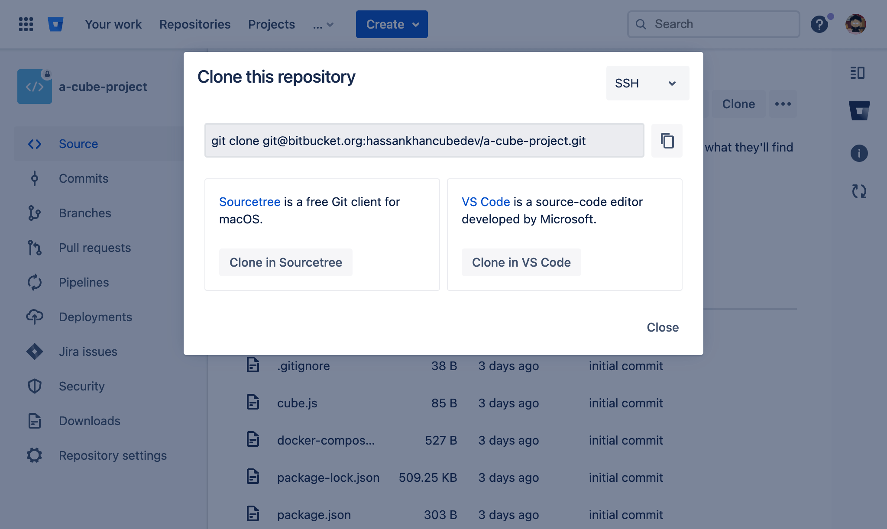The image size is (887, 529).
Task: Go to Jira issues in the sidebar
Action: pos(88,352)
